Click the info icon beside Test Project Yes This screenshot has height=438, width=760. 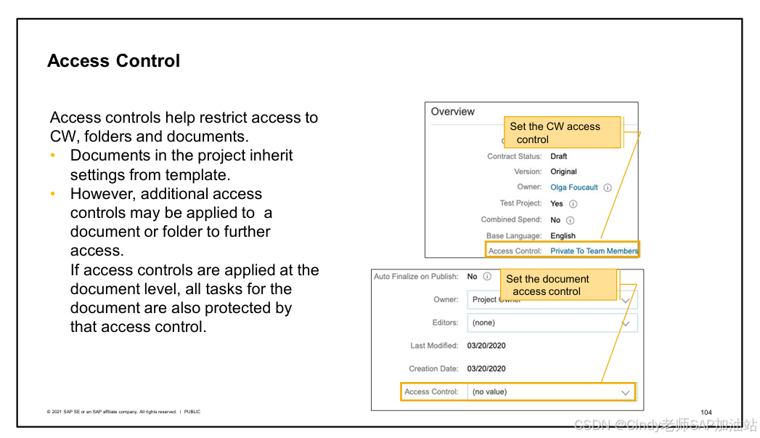(x=573, y=203)
